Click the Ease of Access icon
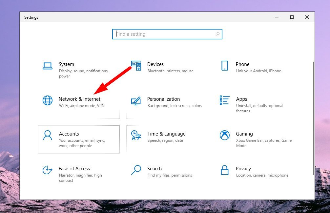This screenshot has height=213, width=330. pyautogui.click(x=48, y=170)
